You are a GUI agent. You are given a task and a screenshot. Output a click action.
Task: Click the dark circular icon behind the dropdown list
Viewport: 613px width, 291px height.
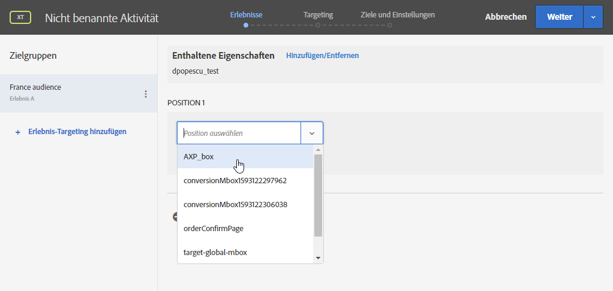tap(175, 217)
